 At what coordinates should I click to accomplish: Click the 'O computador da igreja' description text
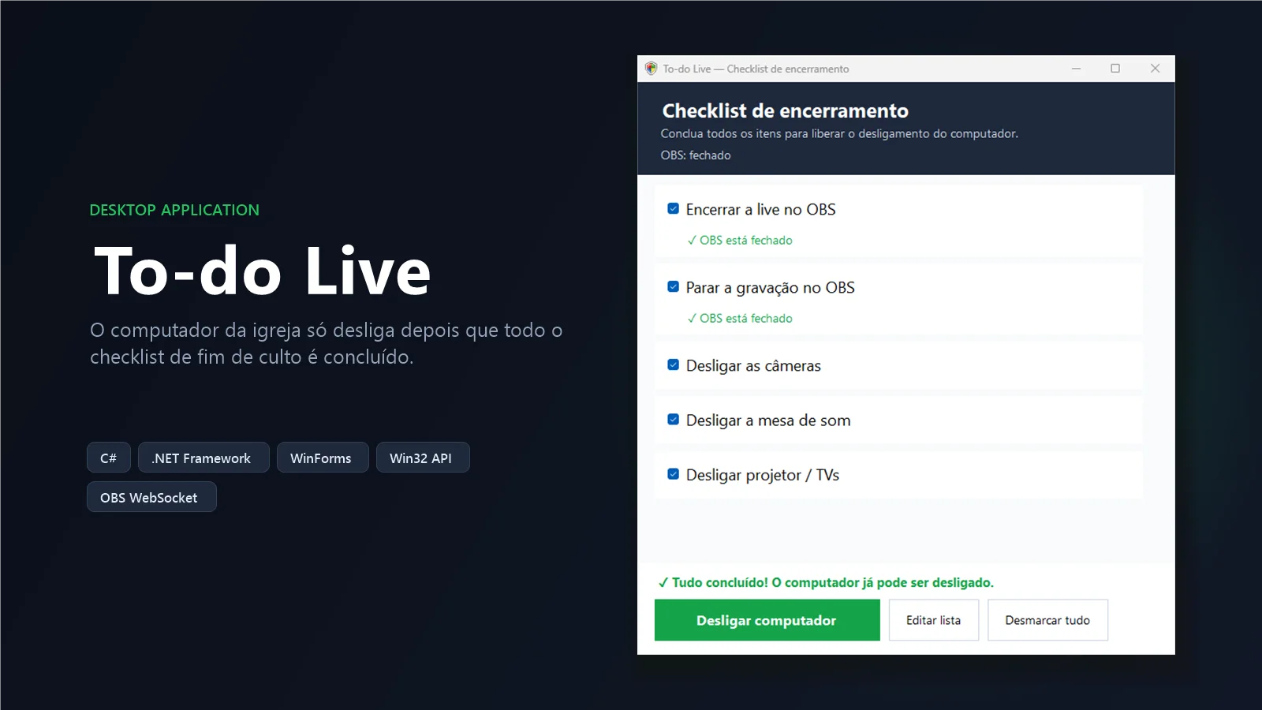pyautogui.click(x=326, y=343)
